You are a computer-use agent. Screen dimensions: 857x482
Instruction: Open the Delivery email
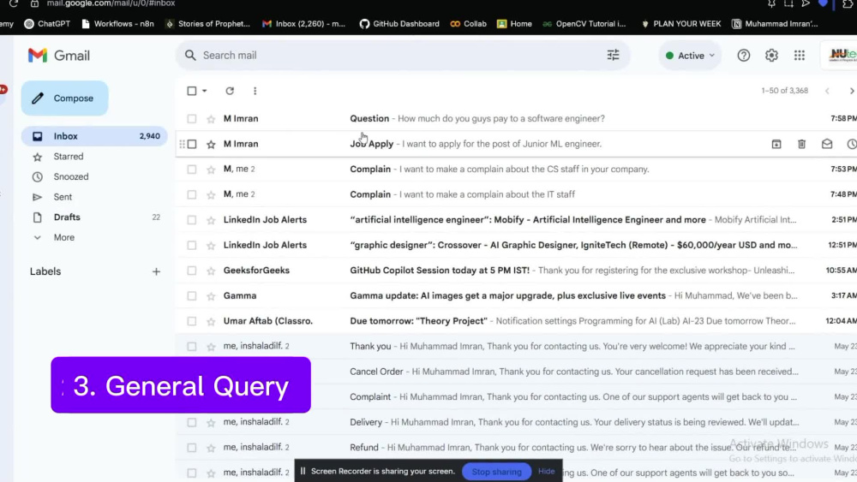click(516, 422)
